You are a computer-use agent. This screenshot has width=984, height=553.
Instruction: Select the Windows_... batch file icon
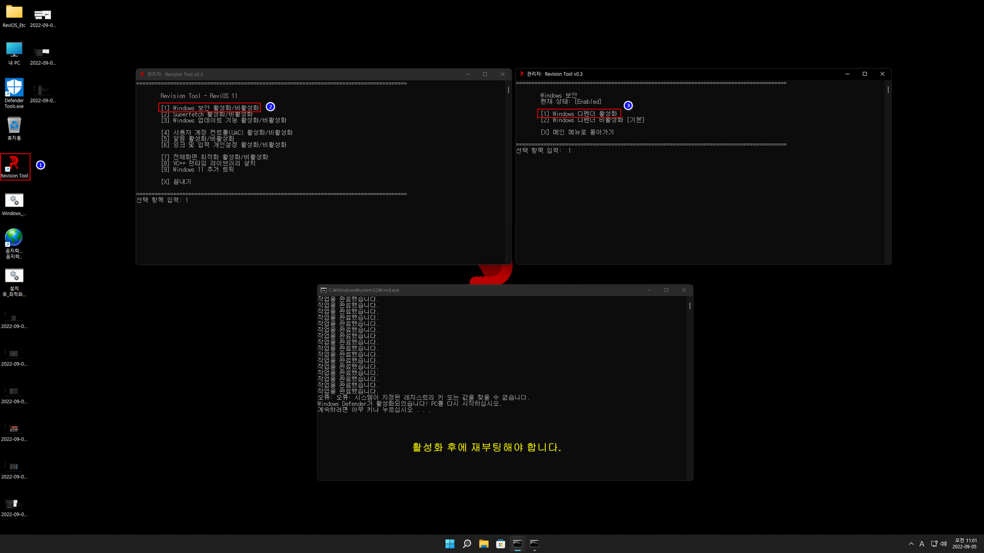tap(14, 204)
